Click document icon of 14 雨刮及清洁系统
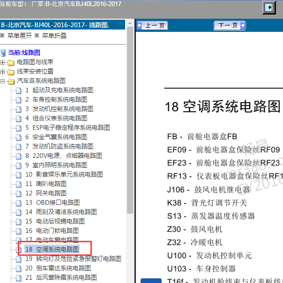 click(x=18, y=213)
